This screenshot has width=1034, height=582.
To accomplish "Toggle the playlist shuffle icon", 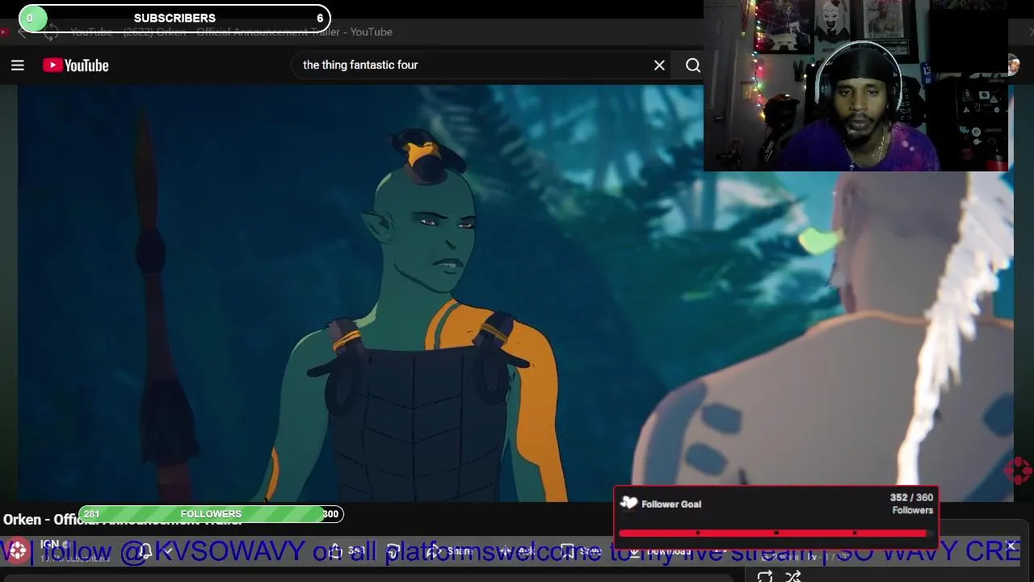I will coord(792,576).
